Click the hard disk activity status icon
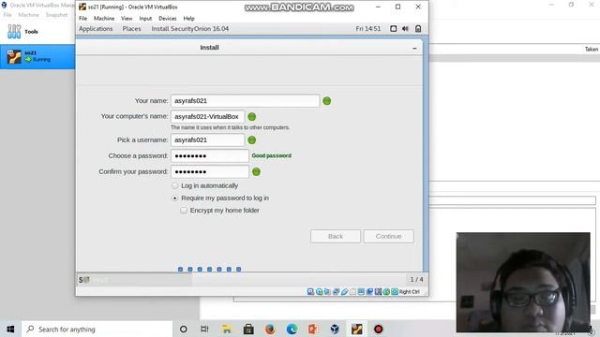 310,291
